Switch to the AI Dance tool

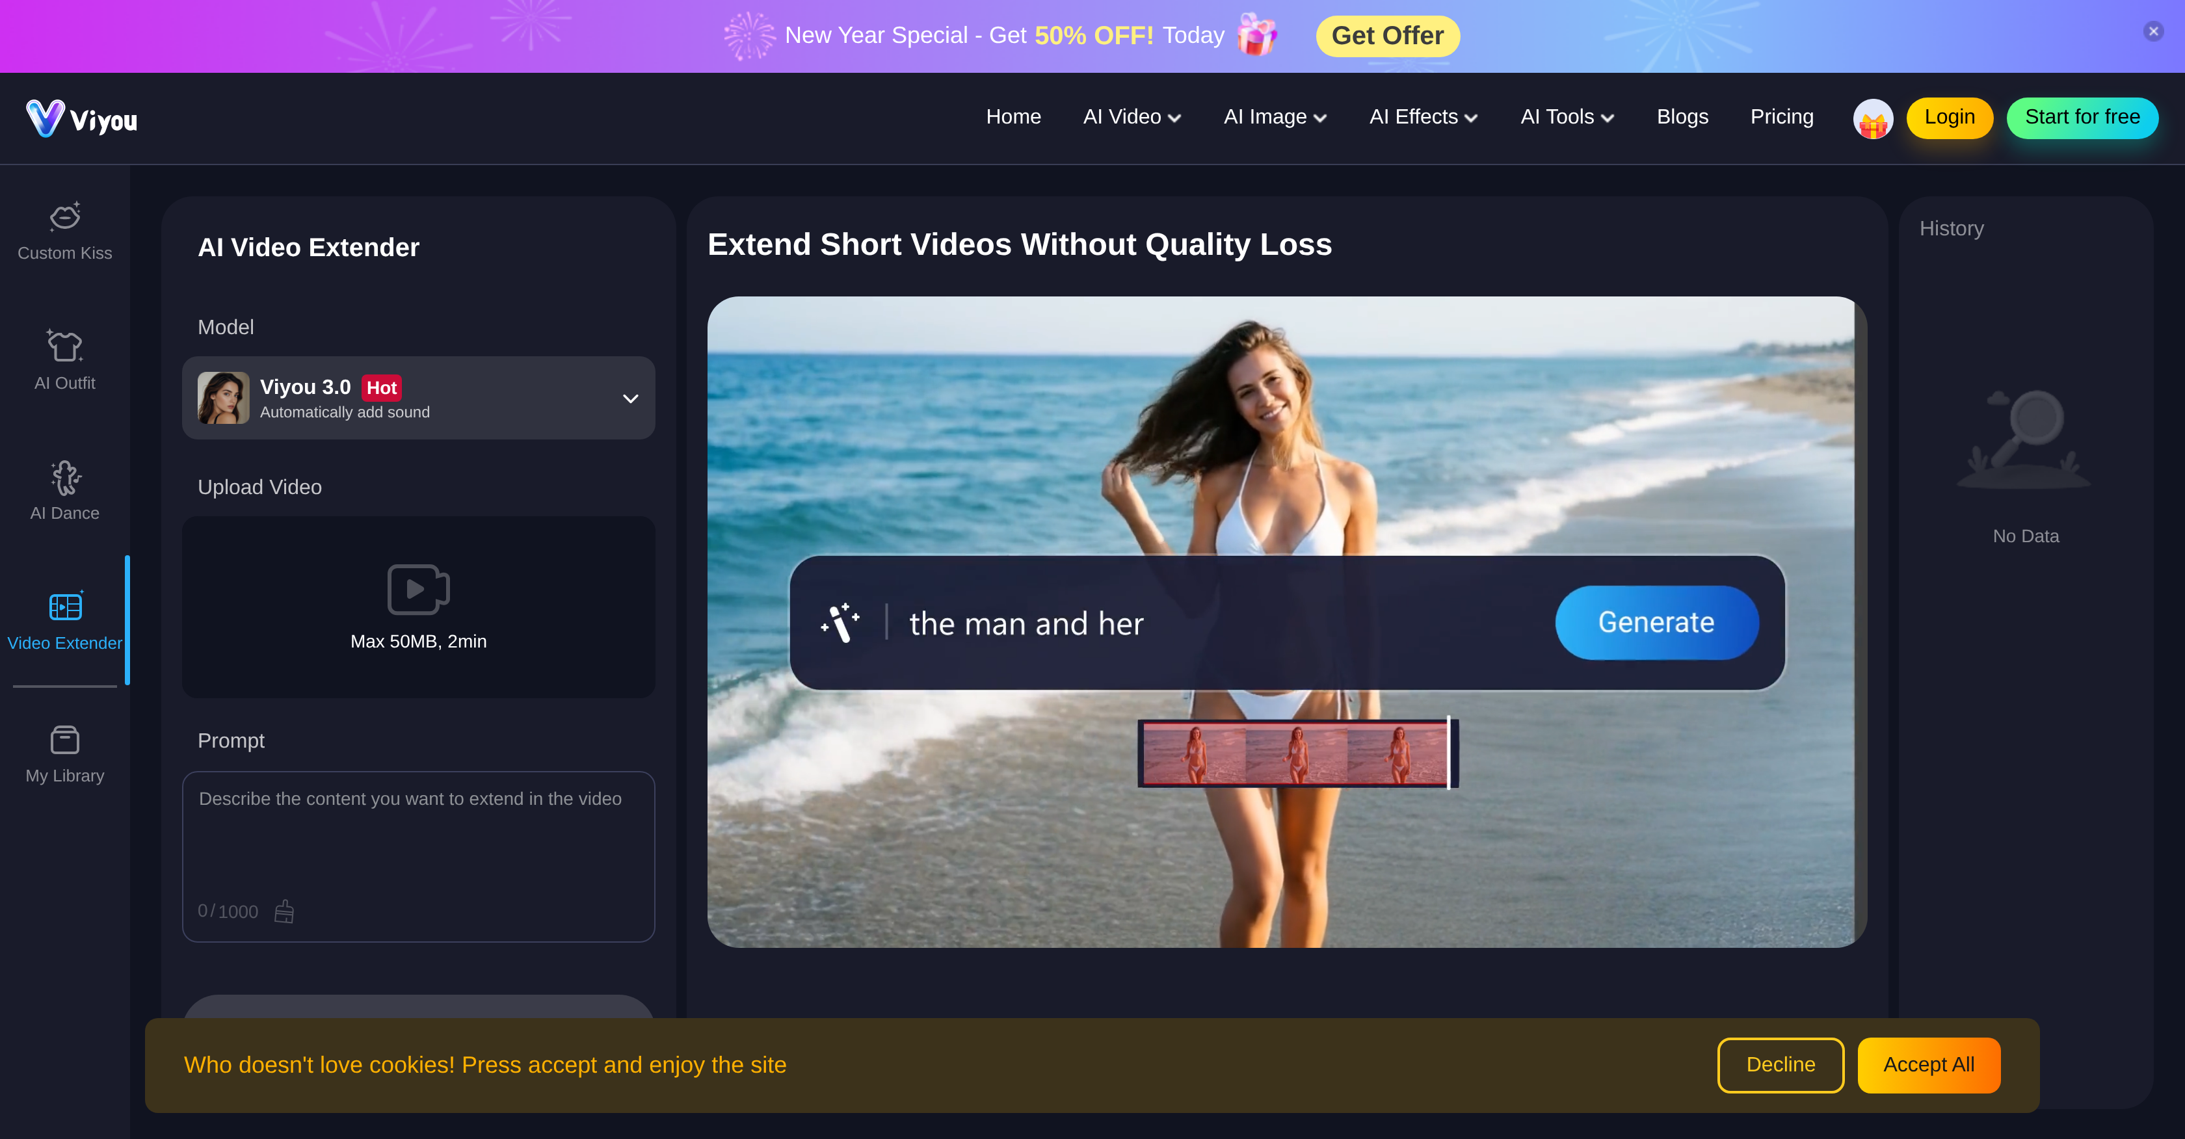point(64,490)
